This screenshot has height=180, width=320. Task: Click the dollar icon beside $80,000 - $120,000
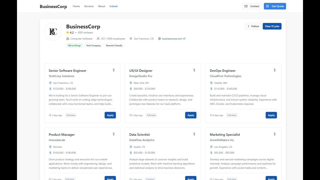(x=131, y=89)
